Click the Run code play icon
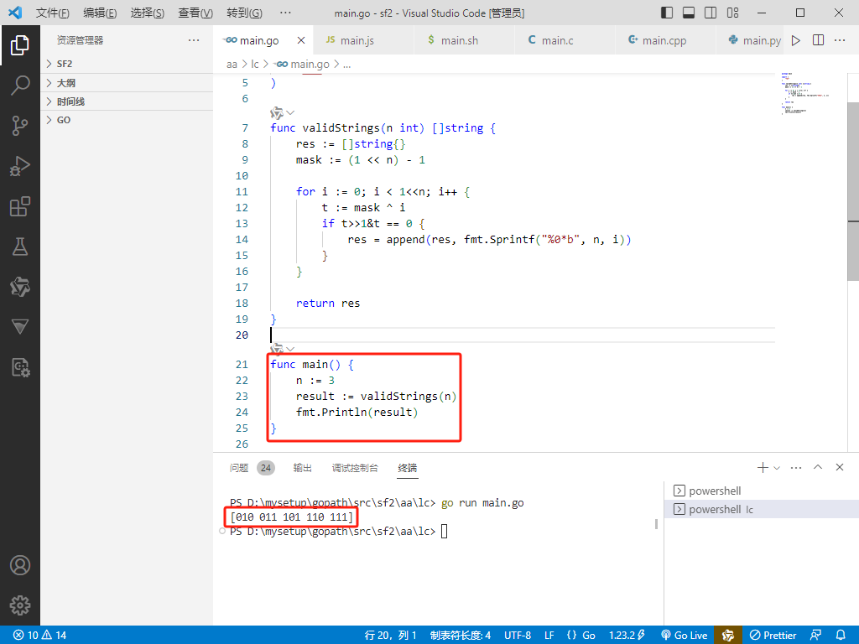Screen dimensions: 859x644 [x=796, y=40]
